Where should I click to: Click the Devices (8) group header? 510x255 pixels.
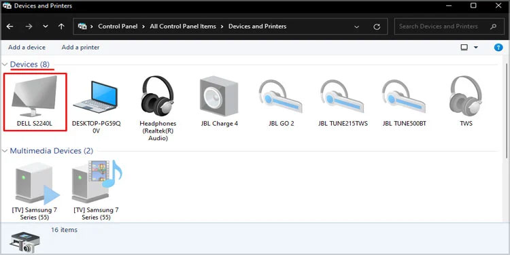[30, 65]
